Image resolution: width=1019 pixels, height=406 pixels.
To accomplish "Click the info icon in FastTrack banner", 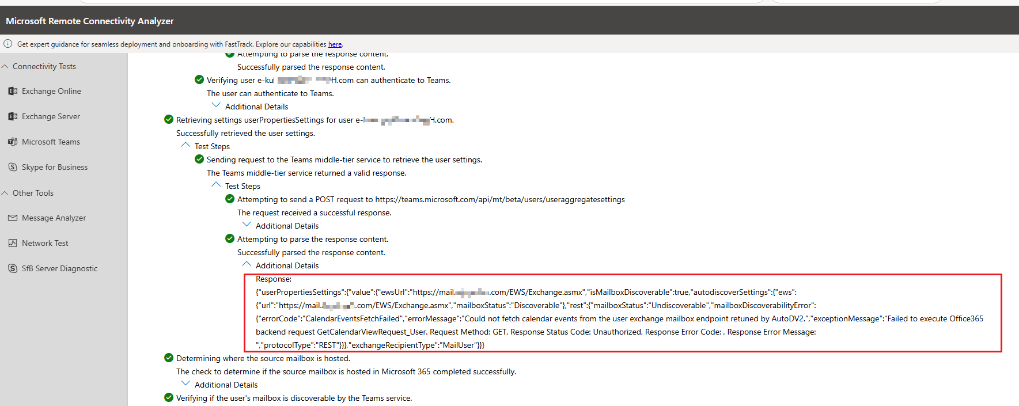I will (8, 44).
